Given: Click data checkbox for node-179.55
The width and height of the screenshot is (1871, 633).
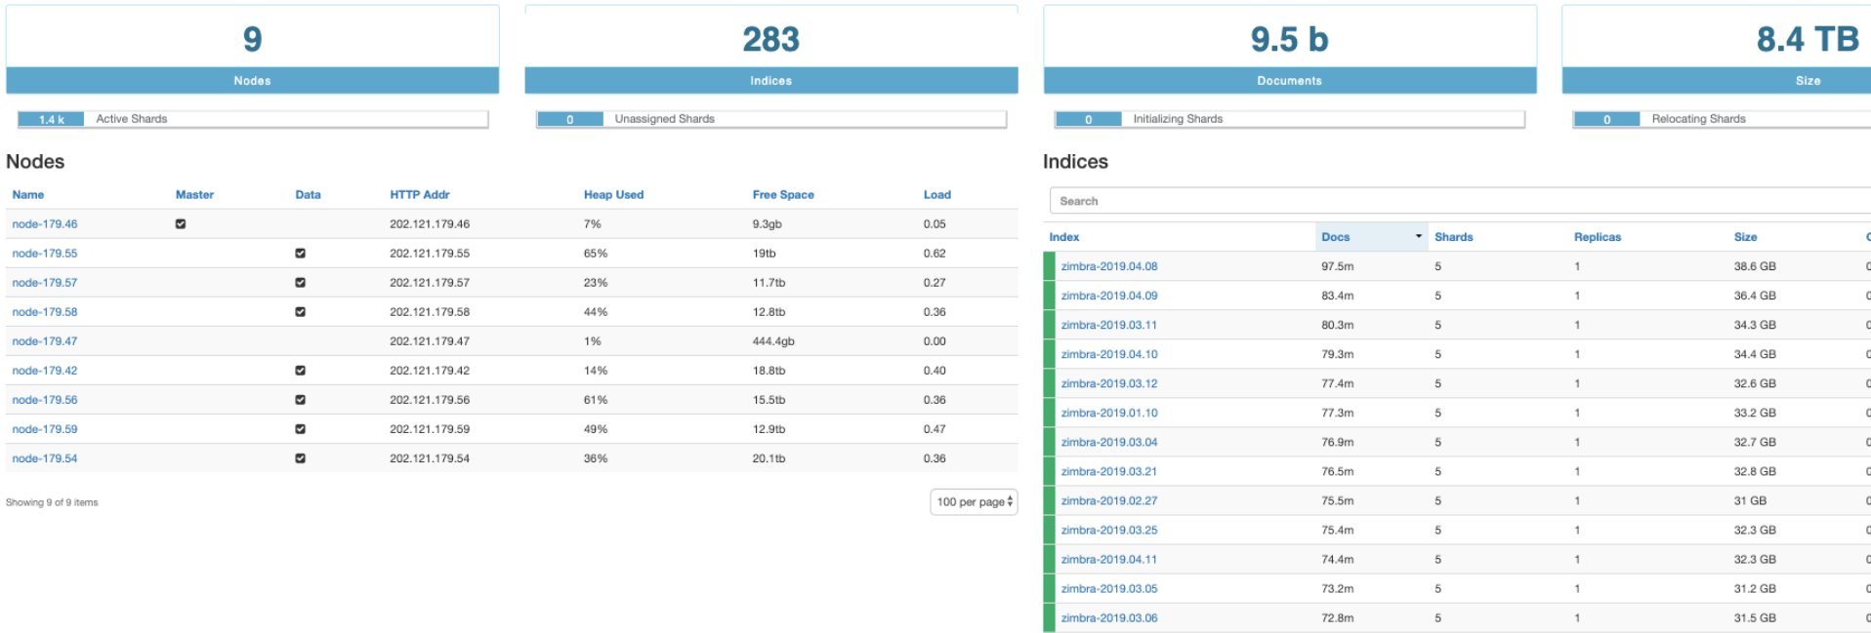Looking at the screenshot, I should 300,254.
